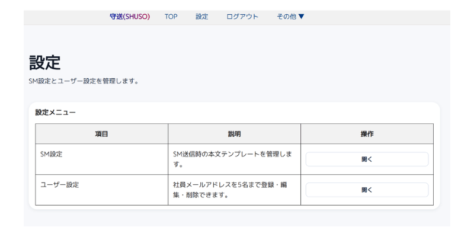Image resolution: width=474 pixels, height=237 pixels.
Task: Click the ▼ arrow beside その他
Action: tap(302, 17)
